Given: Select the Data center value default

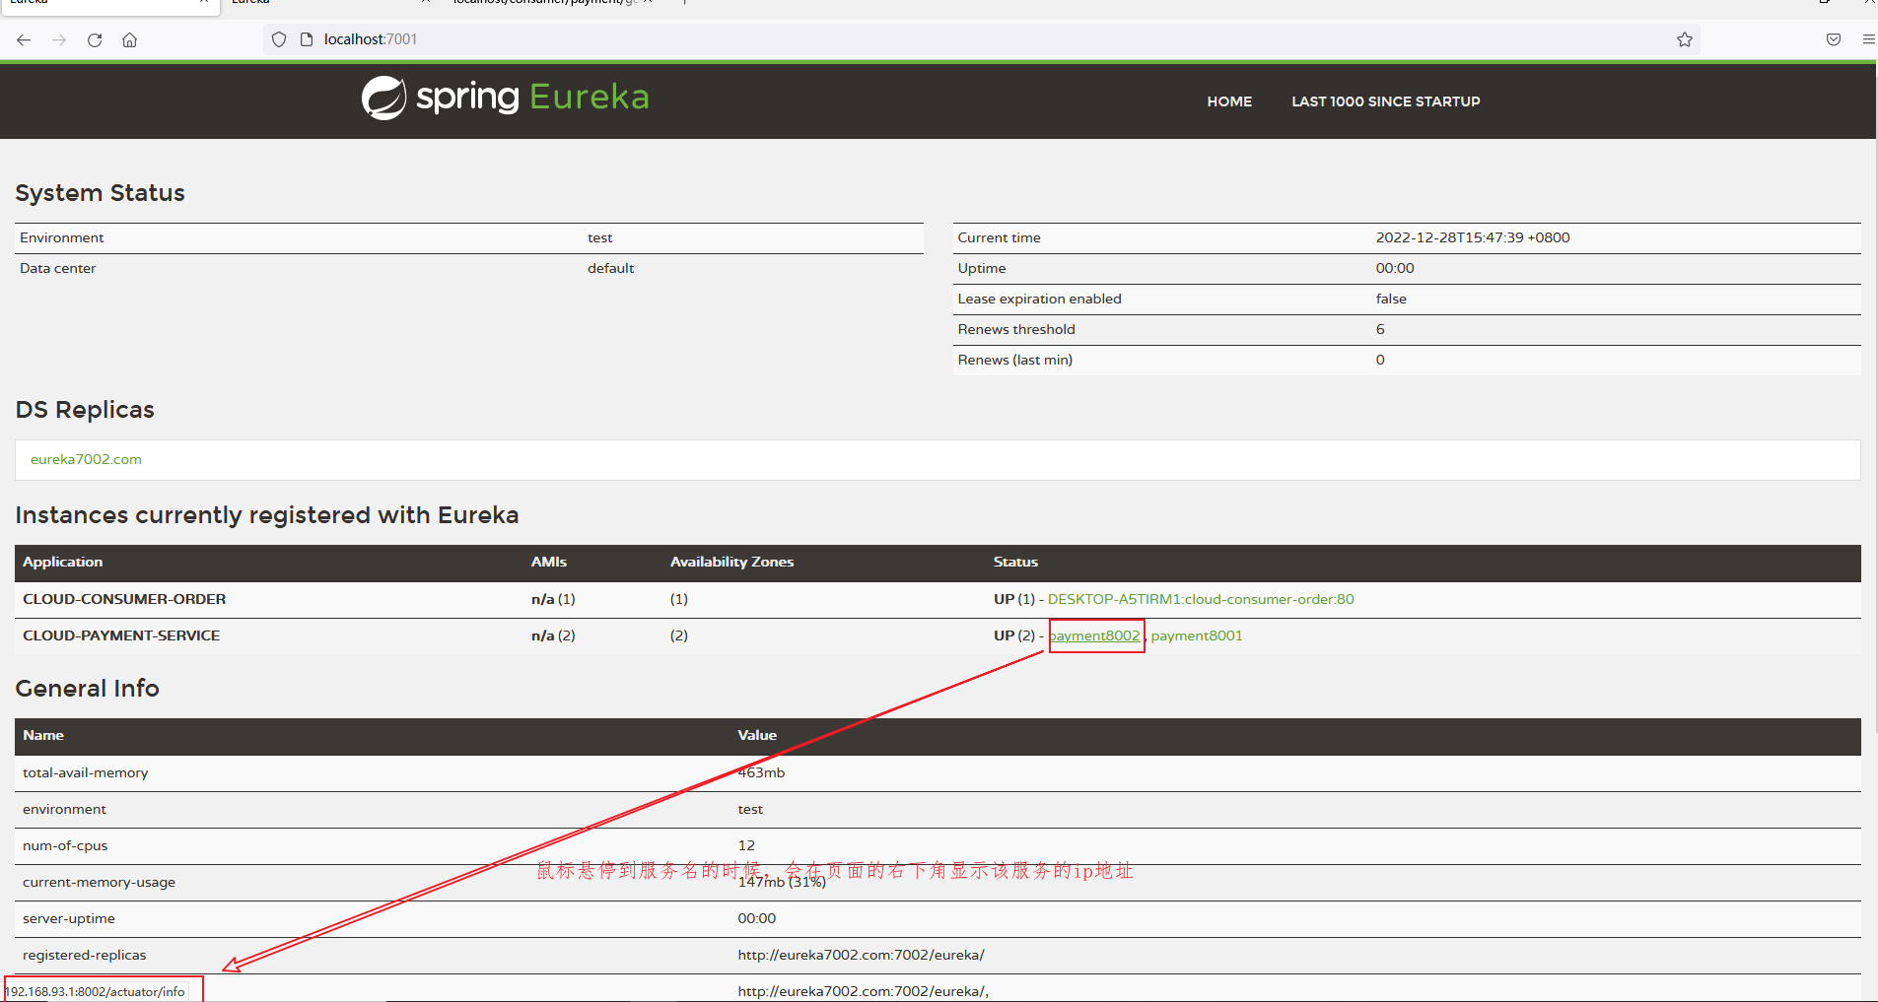Looking at the screenshot, I should point(610,268).
